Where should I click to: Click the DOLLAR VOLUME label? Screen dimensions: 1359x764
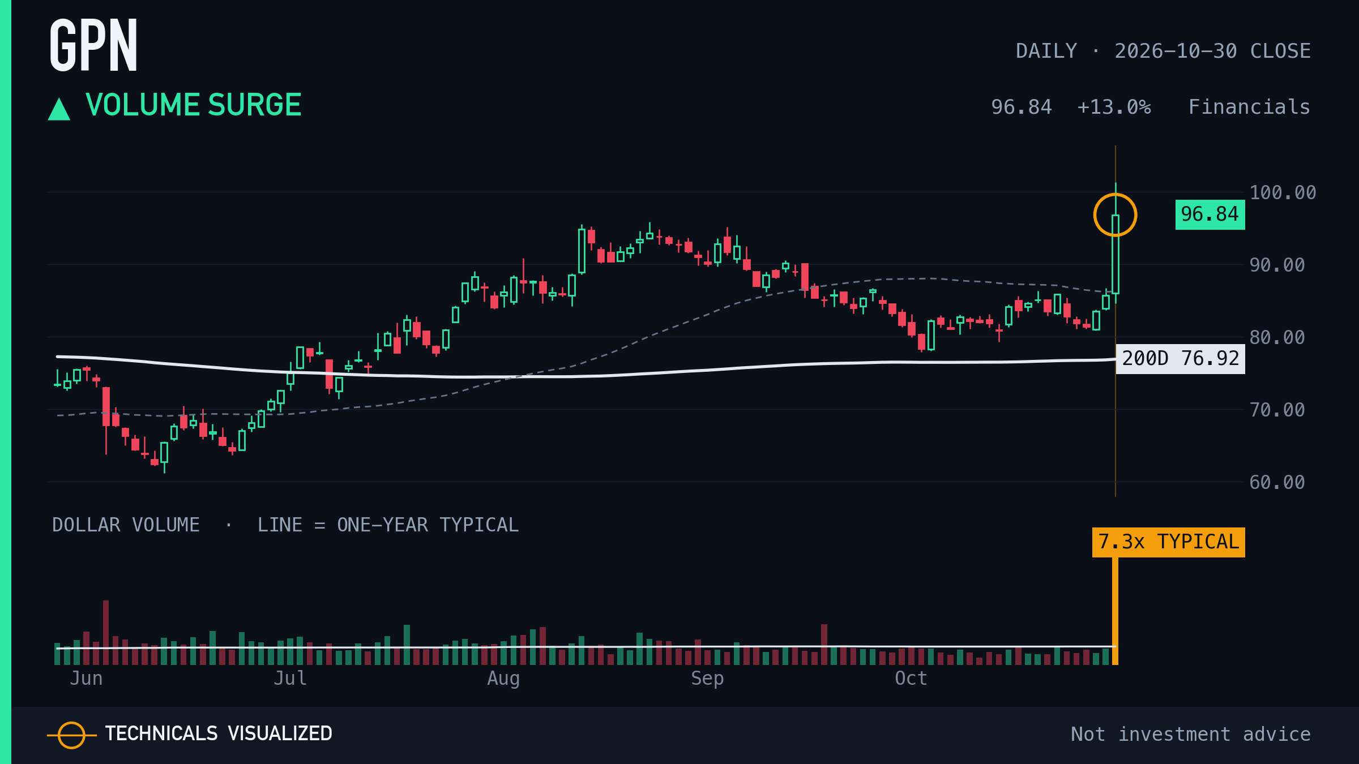coord(126,525)
